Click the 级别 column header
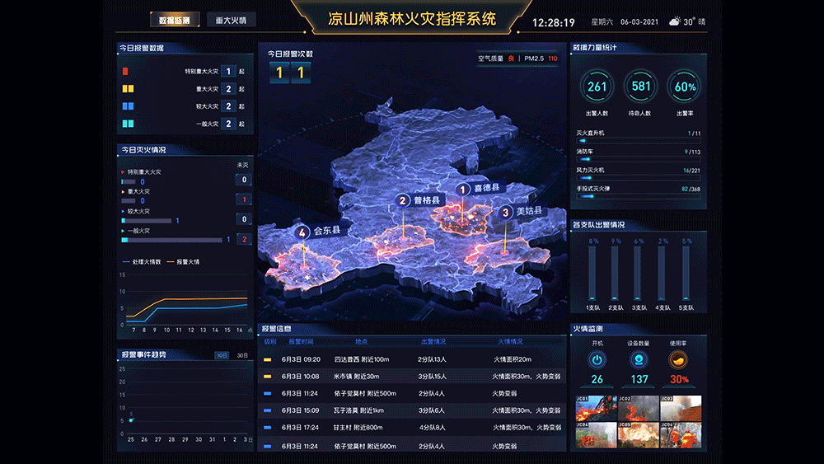Image resolution: width=824 pixels, height=464 pixels. (x=270, y=341)
